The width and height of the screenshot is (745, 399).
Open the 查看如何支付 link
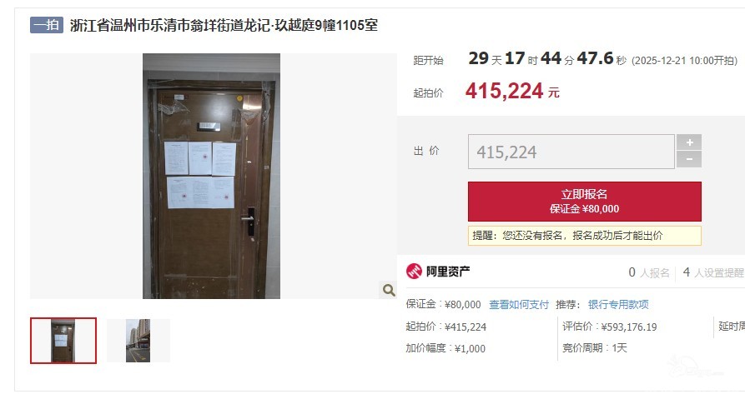[519, 305]
